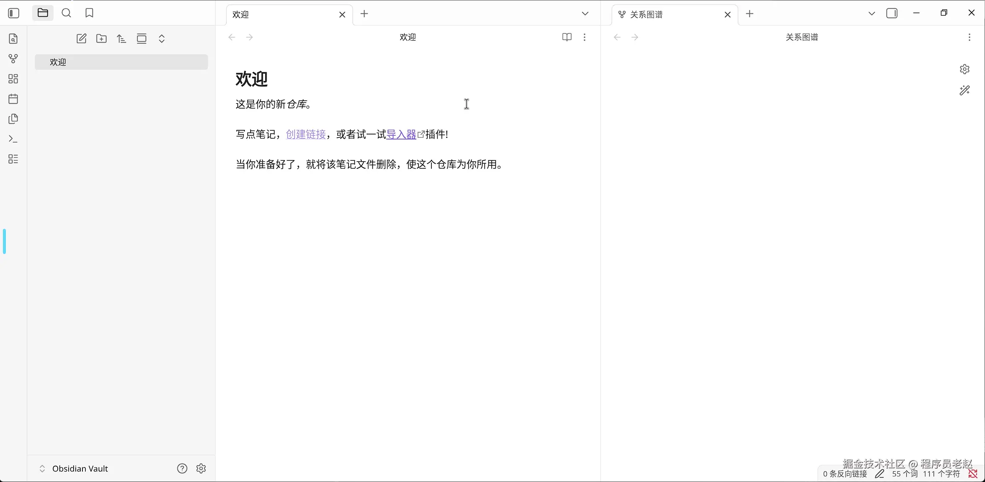Expand the Obsidian Vault switcher
Image resolution: width=985 pixels, height=482 pixels.
click(x=41, y=469)
